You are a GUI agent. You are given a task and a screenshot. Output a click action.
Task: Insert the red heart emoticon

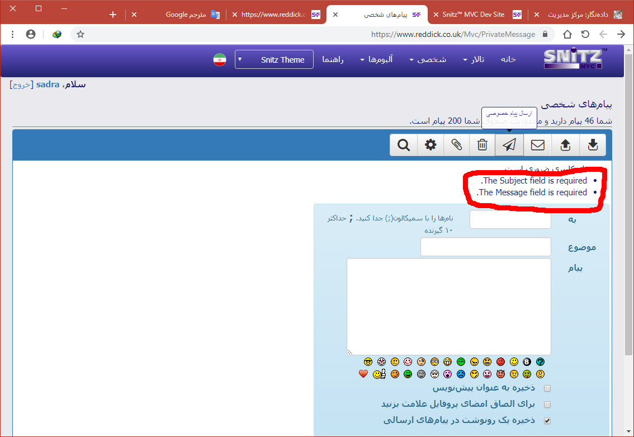[363, 374]
